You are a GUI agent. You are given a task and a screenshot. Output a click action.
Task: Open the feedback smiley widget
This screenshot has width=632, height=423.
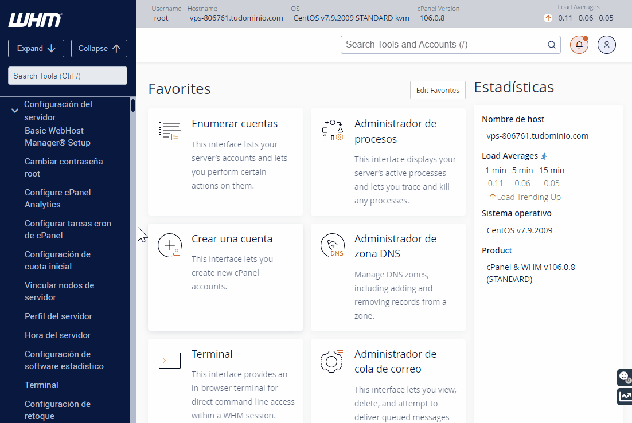point(625,378)
